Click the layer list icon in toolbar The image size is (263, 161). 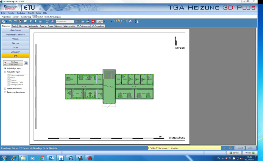point(47,21)
